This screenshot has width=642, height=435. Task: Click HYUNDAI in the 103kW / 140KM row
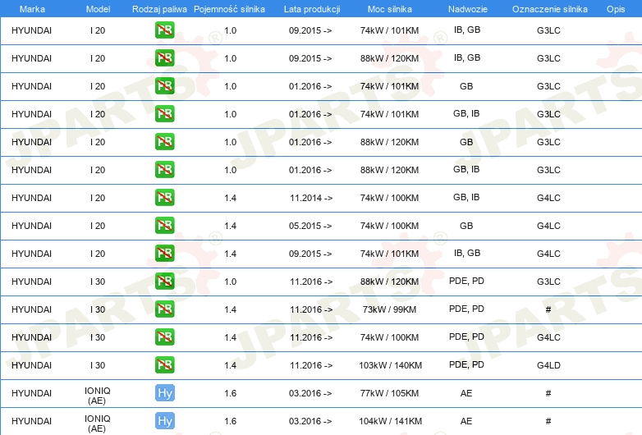pos(31,365)
